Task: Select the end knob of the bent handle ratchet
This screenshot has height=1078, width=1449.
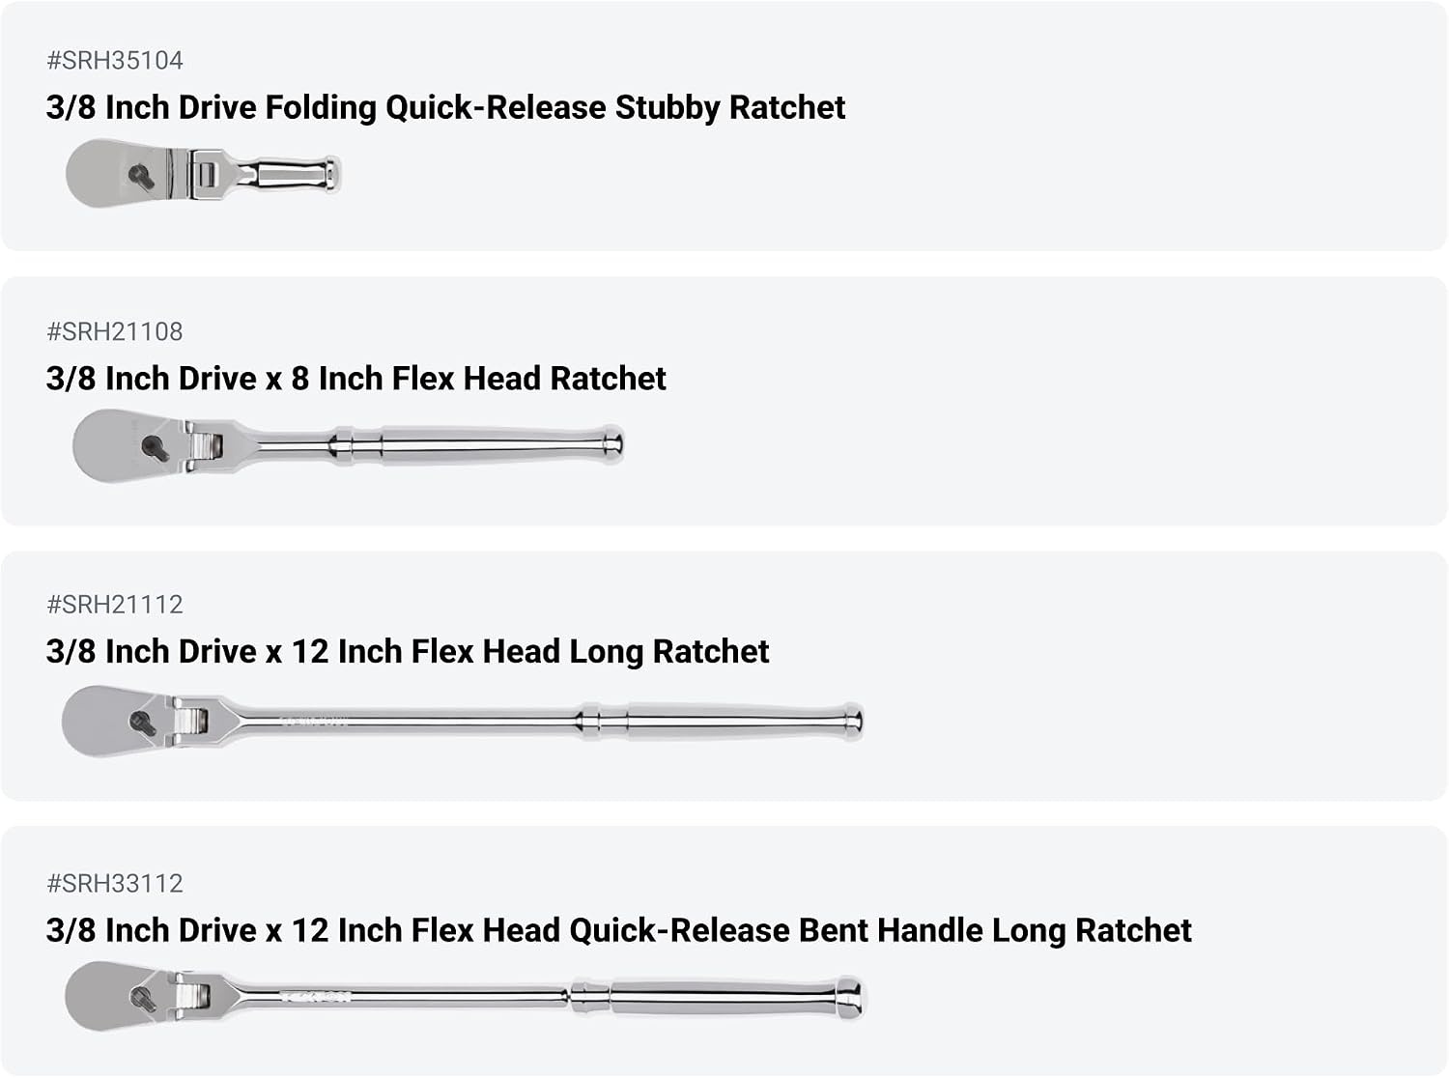Action: click(x=850, y=998)
